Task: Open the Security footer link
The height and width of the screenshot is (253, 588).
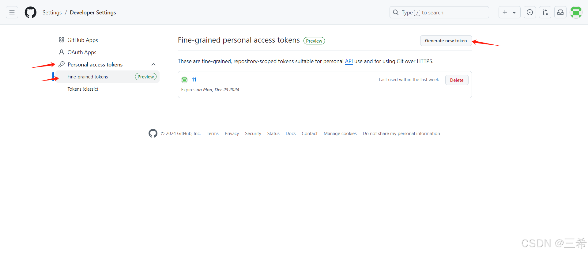Action: point(253,134)
